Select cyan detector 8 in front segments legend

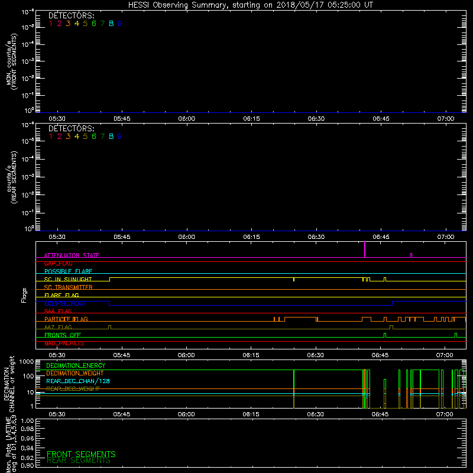111,24
